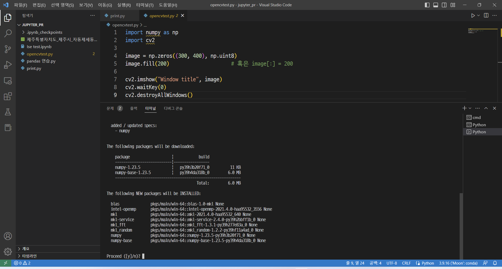
Task: Click the errors and warnings status indicator
Action: click(x=22, y=263)
